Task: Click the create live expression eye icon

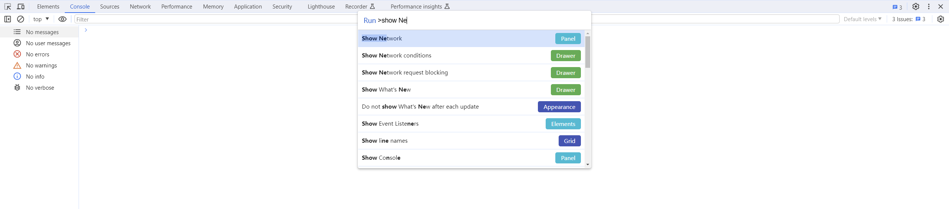Action: tap(62, 19)
